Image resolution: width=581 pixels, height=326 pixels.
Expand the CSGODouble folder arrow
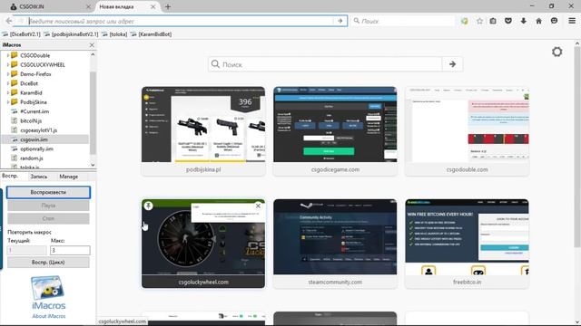8,55
